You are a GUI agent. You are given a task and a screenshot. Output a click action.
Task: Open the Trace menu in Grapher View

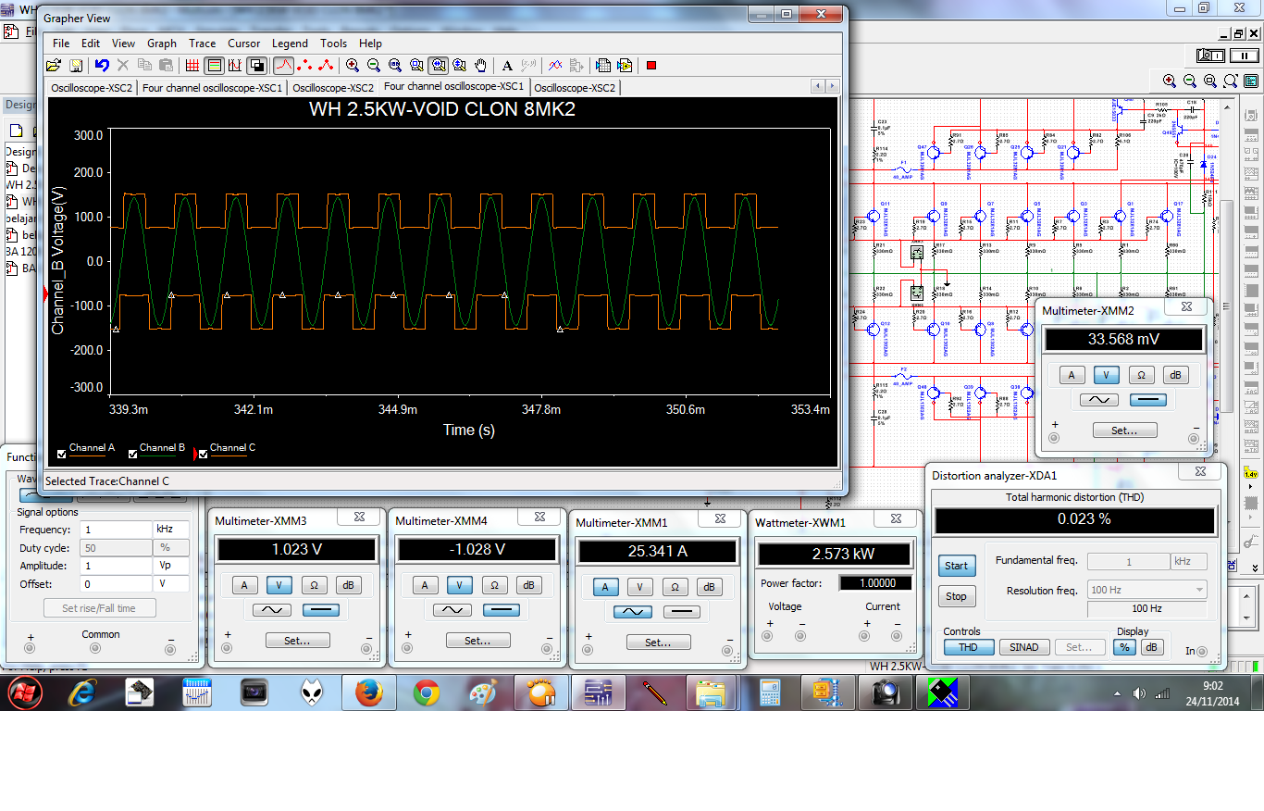pos(202,44)
